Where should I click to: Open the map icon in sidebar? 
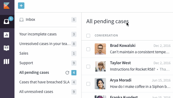click(6, 62)
